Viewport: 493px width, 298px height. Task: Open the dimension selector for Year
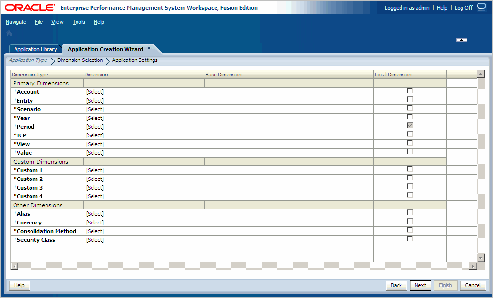[95, 118]
